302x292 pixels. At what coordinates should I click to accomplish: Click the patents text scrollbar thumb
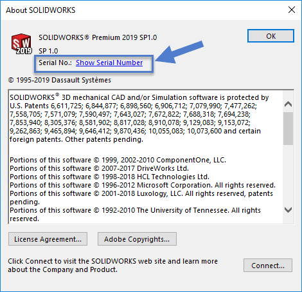click(288, 128)
